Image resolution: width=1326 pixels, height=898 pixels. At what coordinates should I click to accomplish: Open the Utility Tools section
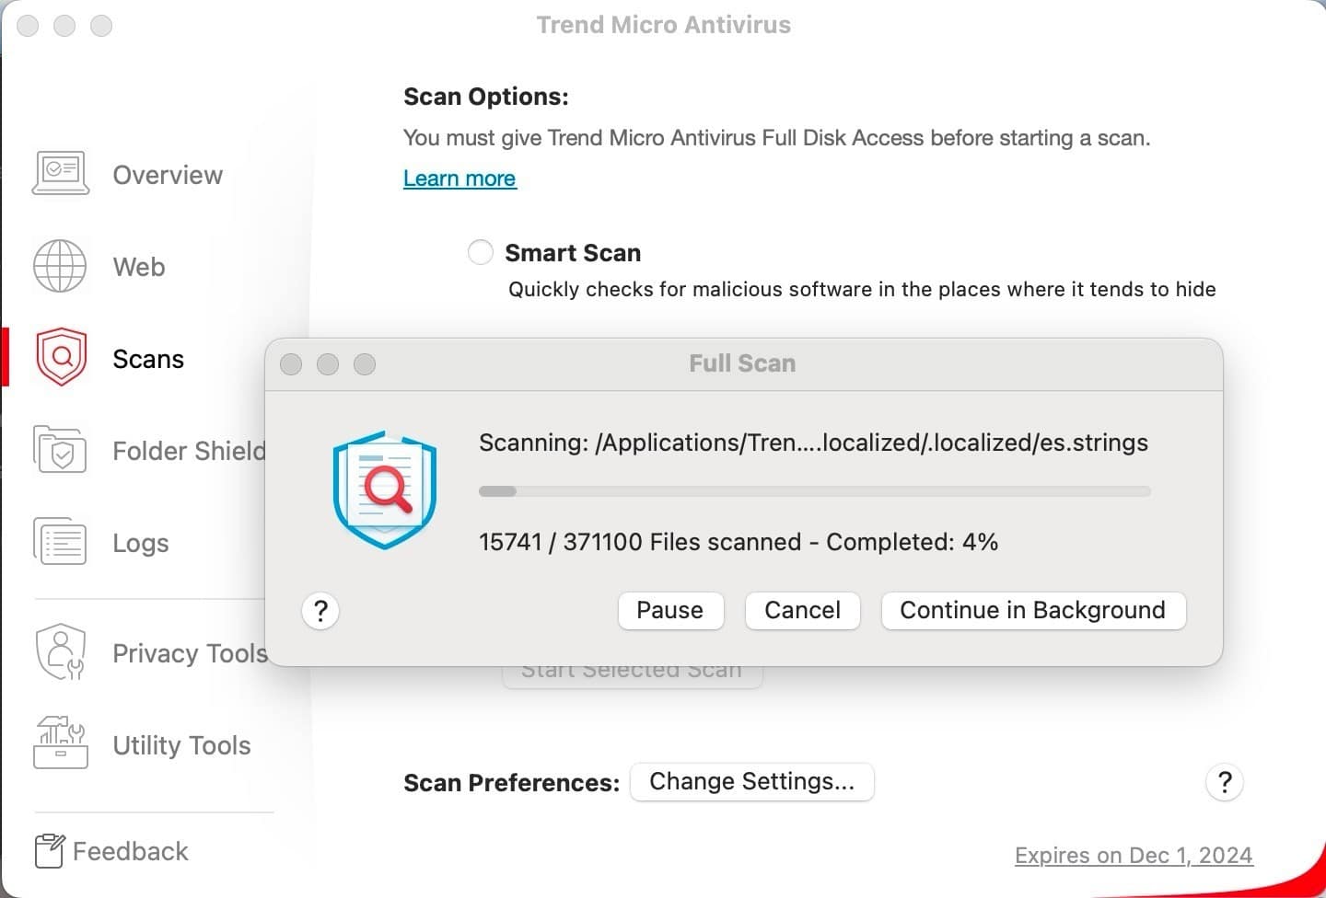[x=181, y=745]
